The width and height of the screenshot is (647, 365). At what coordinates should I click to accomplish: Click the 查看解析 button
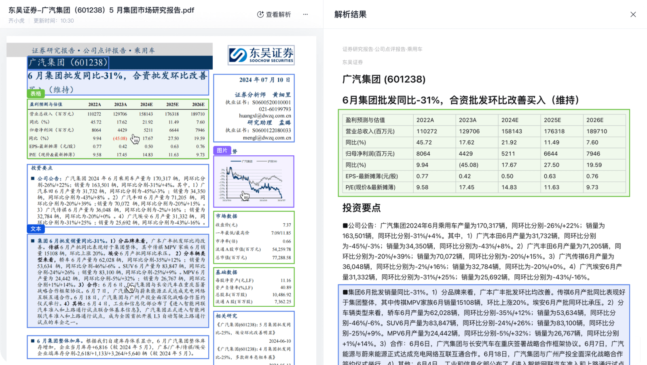[274, 15]
